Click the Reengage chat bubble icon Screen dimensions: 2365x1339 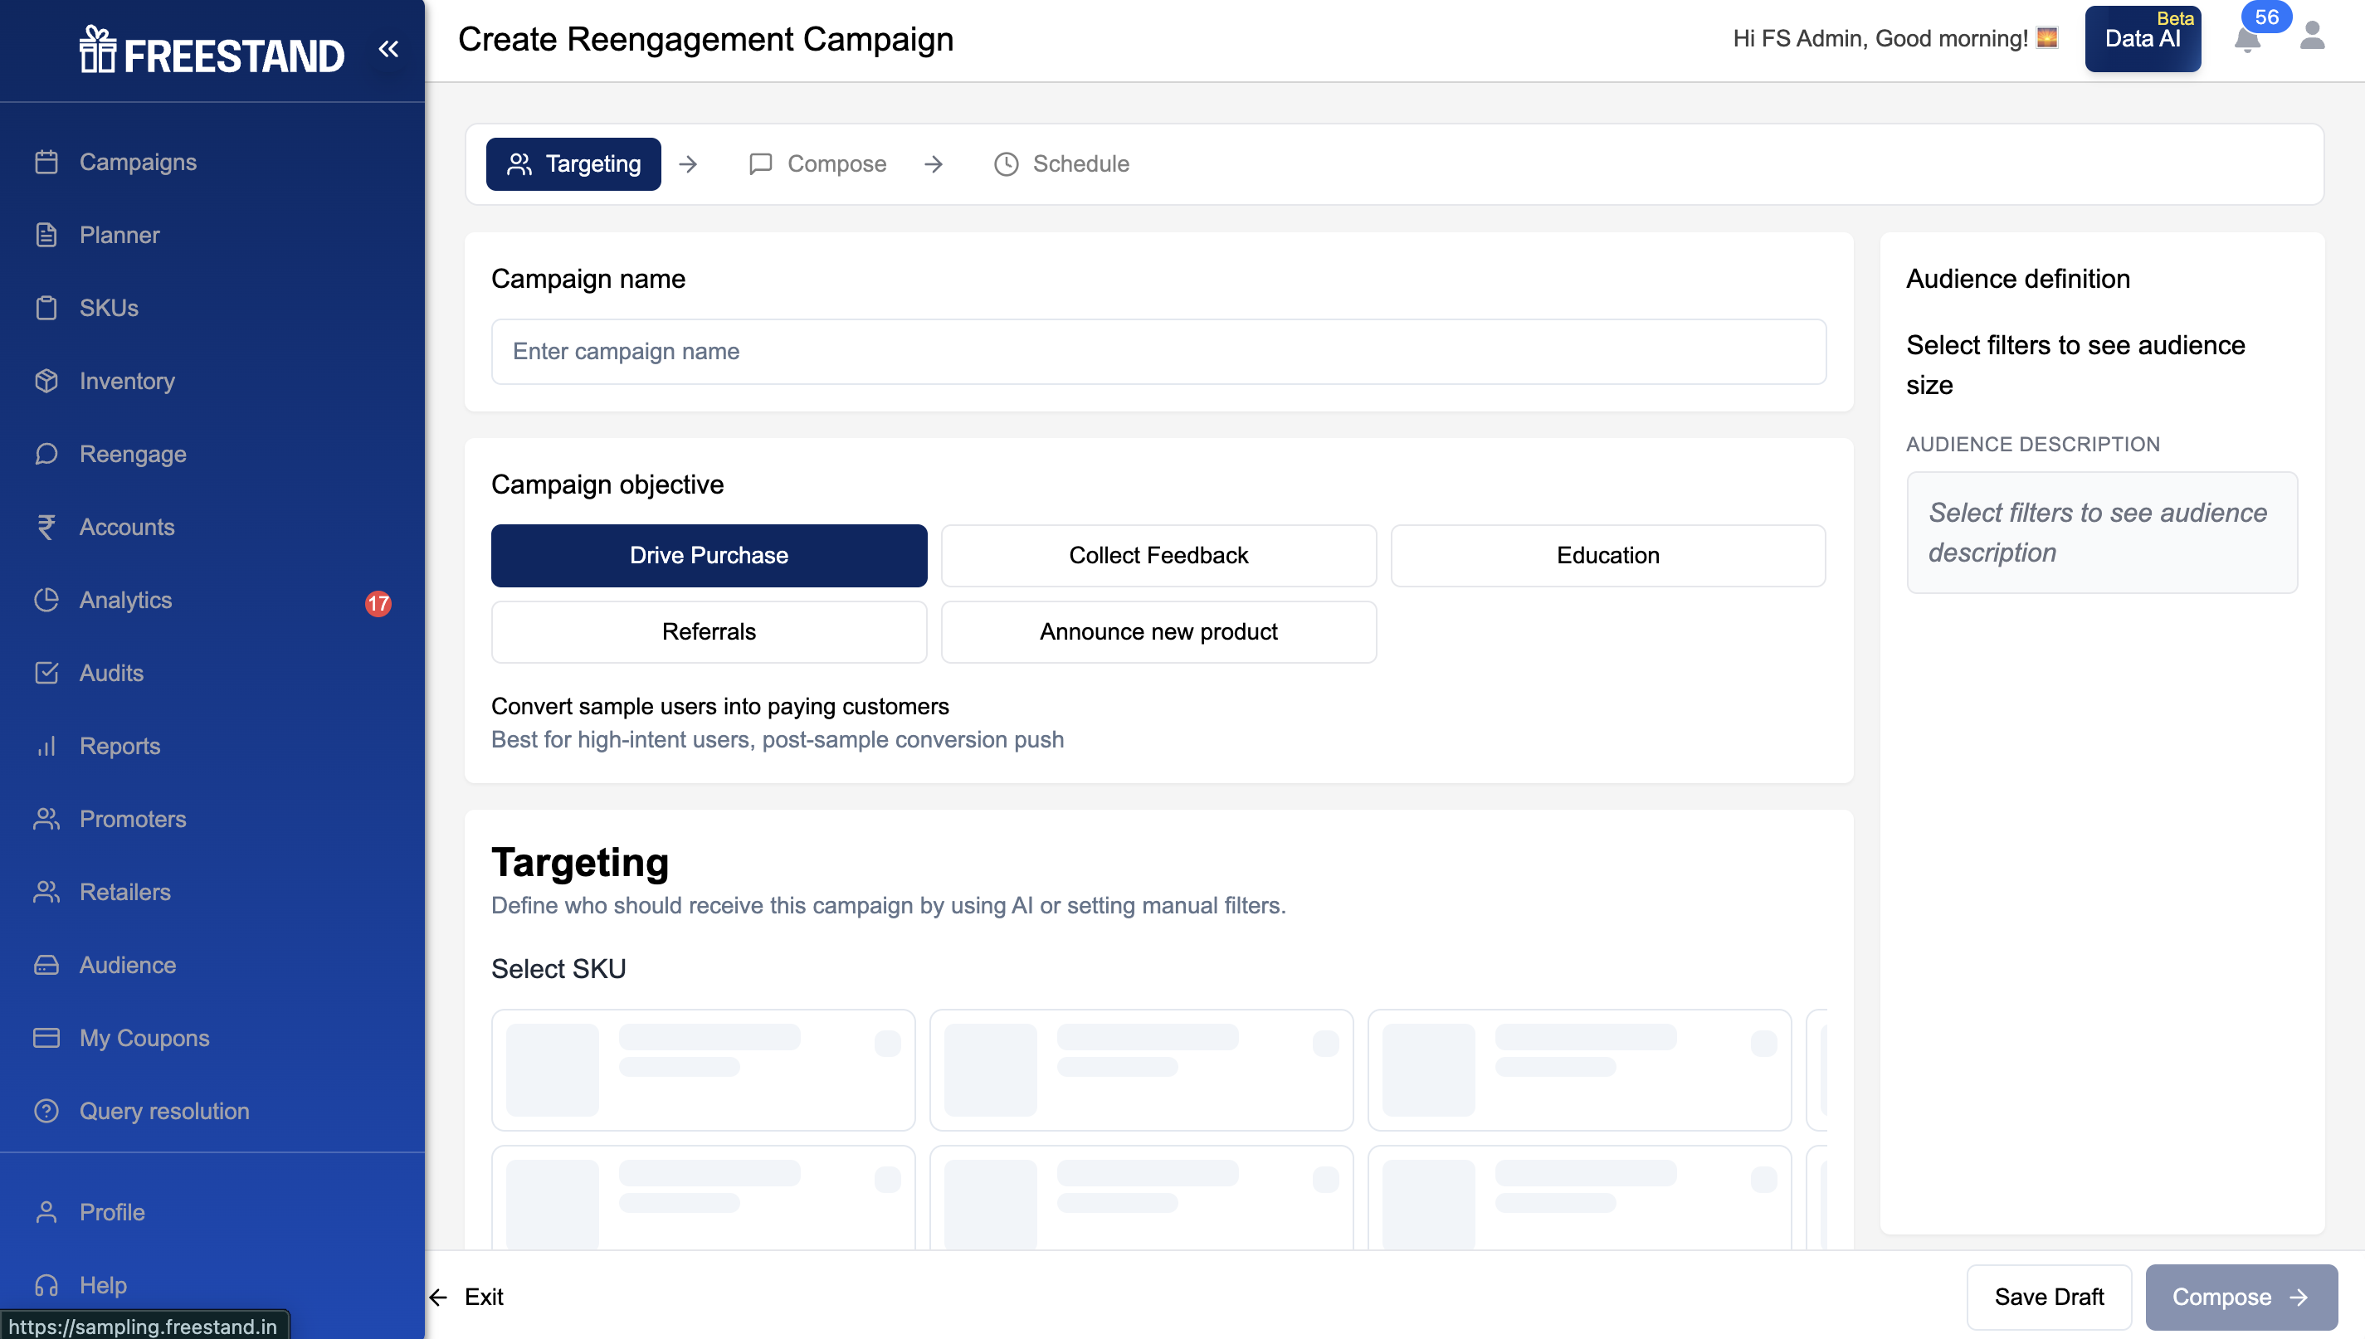[x=46, y=453]
